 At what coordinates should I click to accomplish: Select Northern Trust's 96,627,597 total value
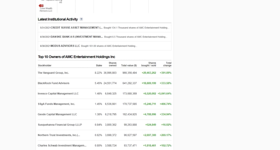(x=130, y=135)
